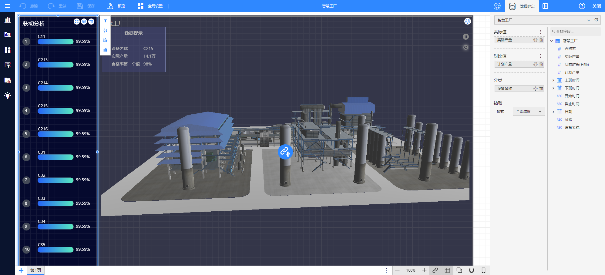Toggle grid display in bottom toolbar

coord(447,270)
